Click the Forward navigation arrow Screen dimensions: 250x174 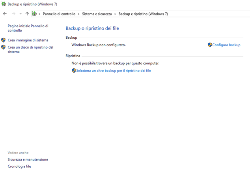point(13,14)
